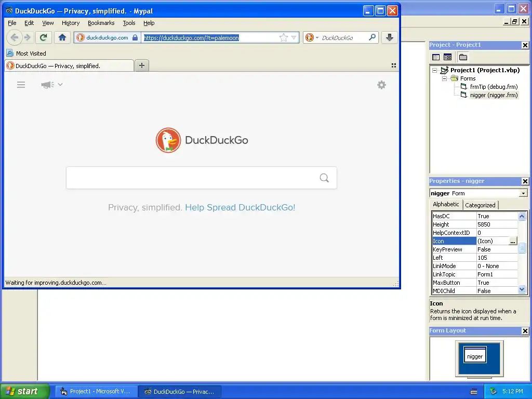Toggle Folders icon in Project panel

pos(463,57)
